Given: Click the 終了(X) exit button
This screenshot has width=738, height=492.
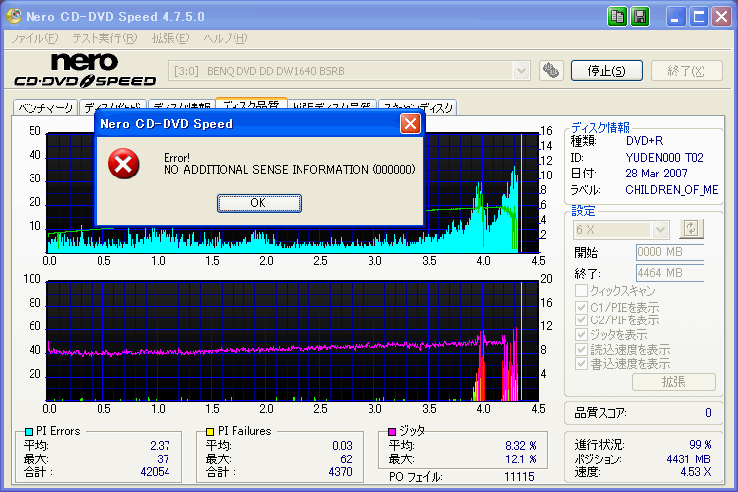Looking at the screenshot, I should click(687, 71).
